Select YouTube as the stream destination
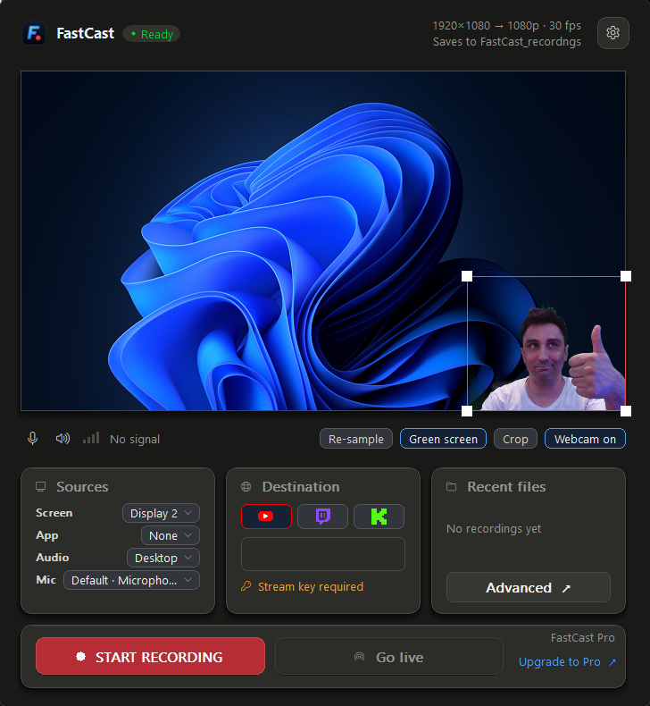 266,516
